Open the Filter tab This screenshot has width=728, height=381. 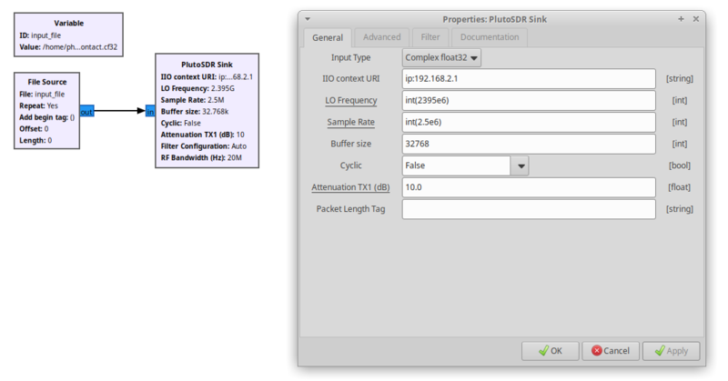point(430,37)
